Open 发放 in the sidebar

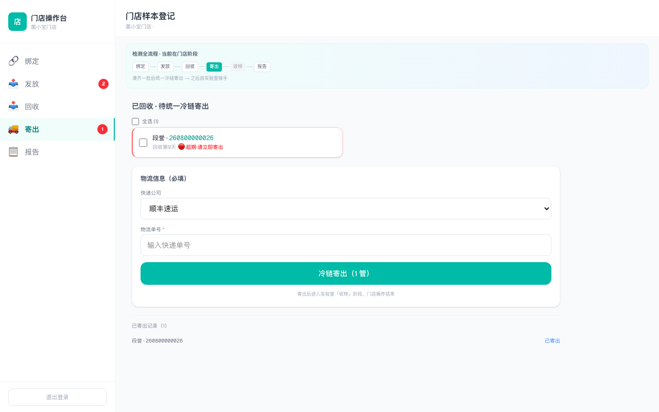[x=57, y=84]
